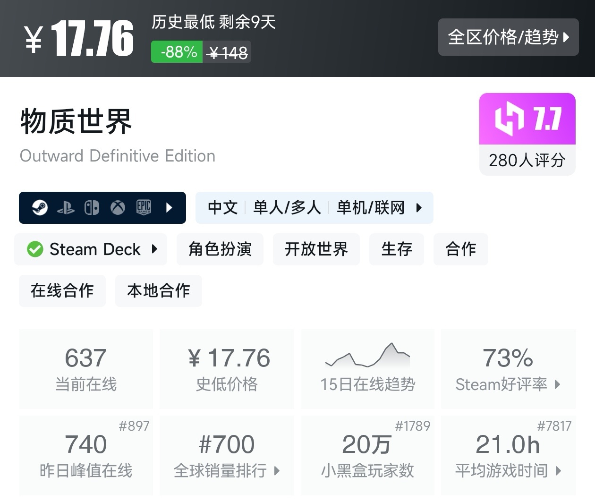This screenshot has height=502, width=595.
Task: Tap the Heybox logo on rating badge
Action: (x=509, y=119)
